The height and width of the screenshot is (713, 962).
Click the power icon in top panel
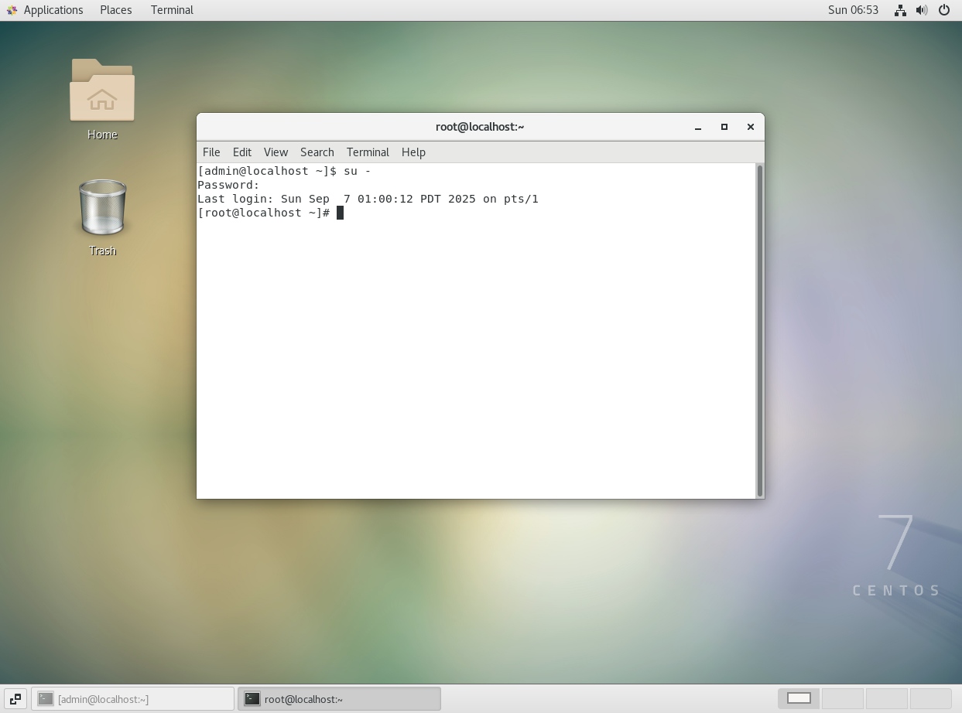944,10
